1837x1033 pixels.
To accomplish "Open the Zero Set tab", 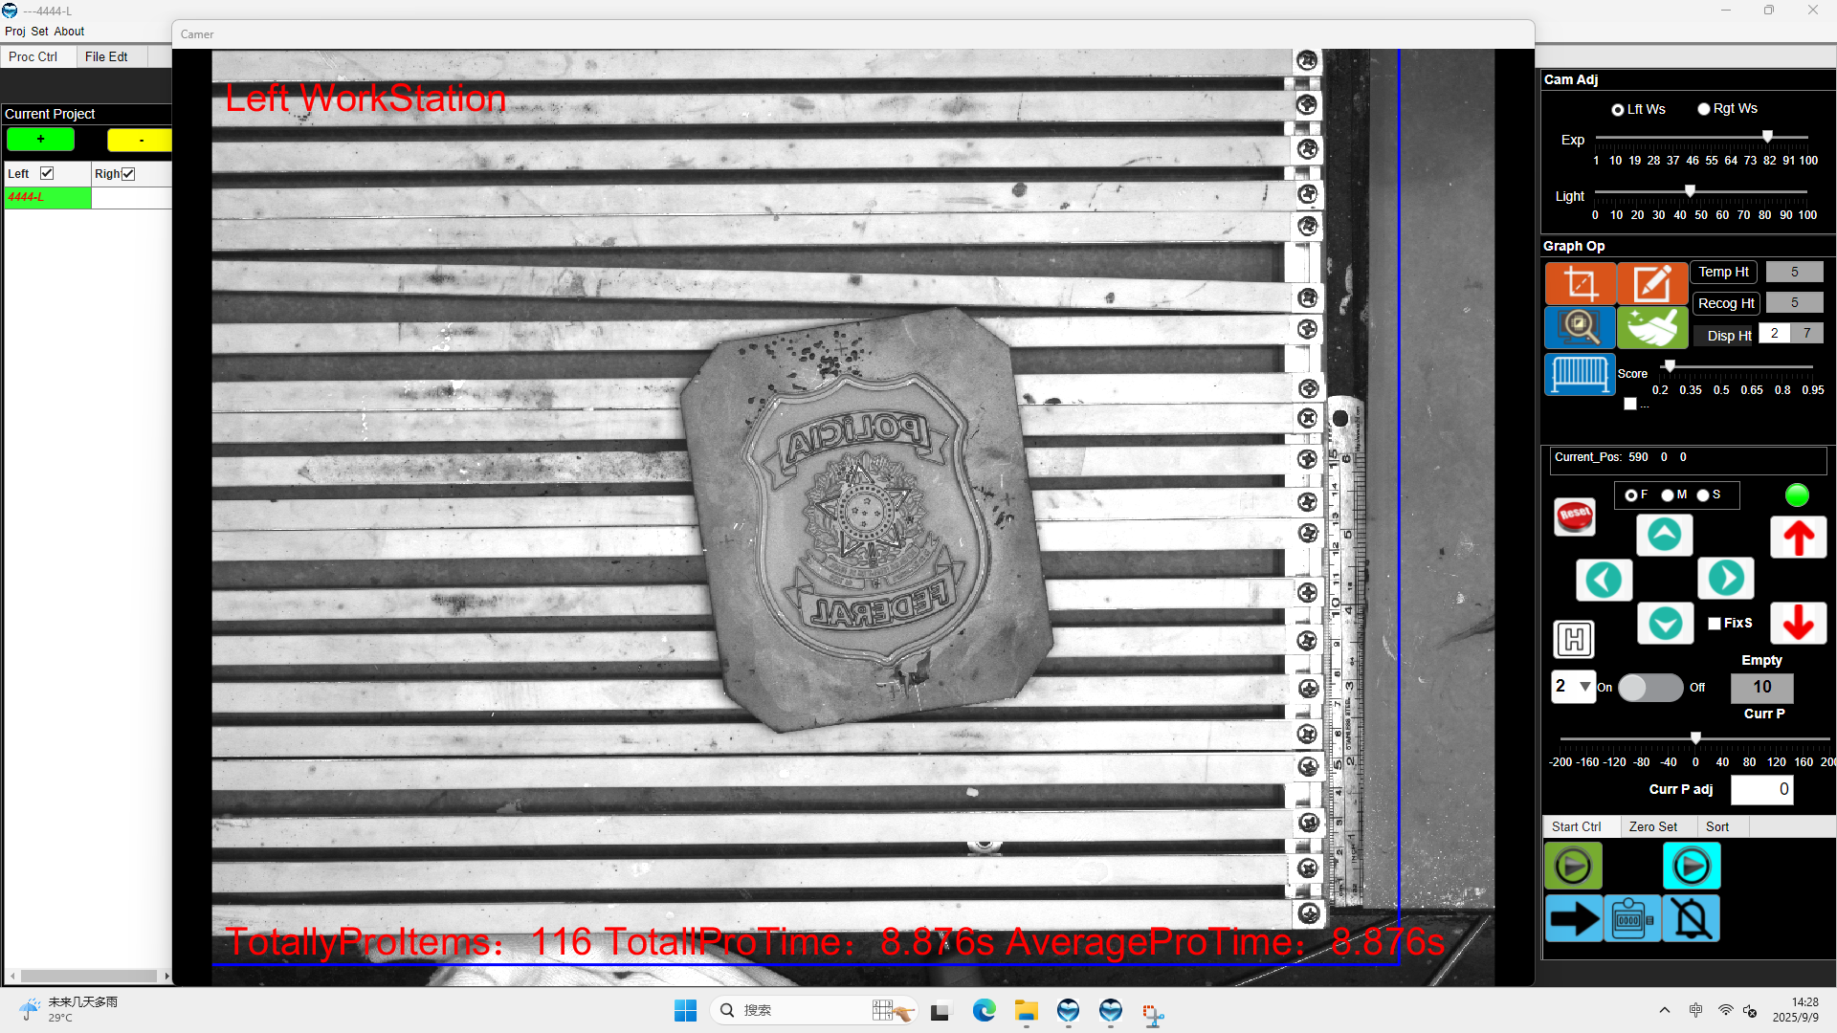I will [x=1652, y=826].
